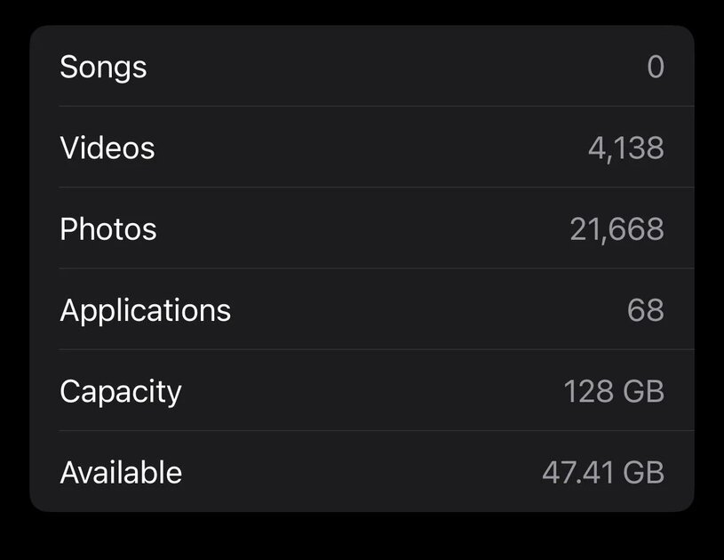The width and height of the screenshot is (724, 560).
Task: Tap the Songs label
Action: point(103,68)
